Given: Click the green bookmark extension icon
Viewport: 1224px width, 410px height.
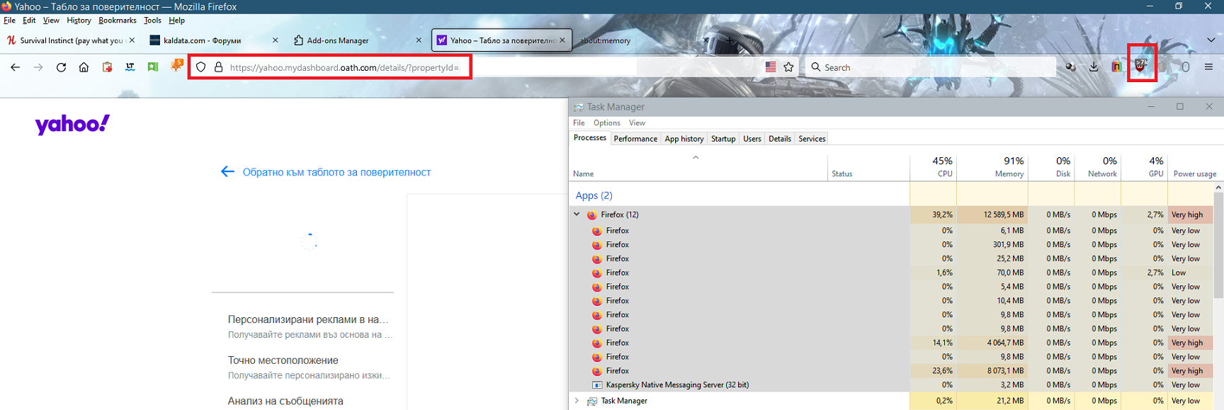Looking at the screenshot, I should pos(153,67).
